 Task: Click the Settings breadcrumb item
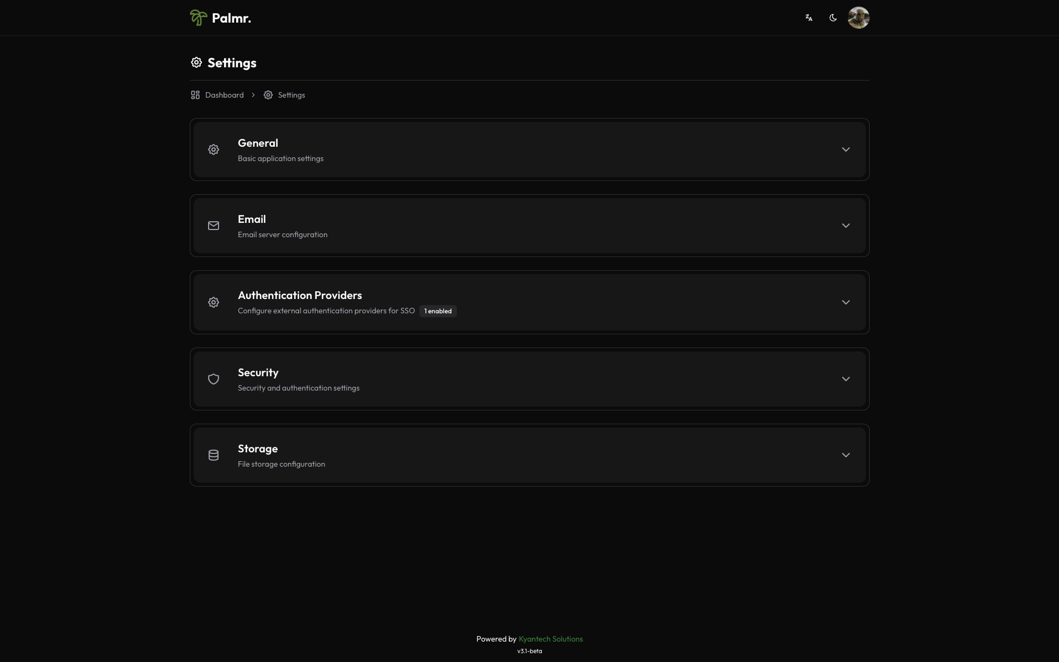point(291,95)
